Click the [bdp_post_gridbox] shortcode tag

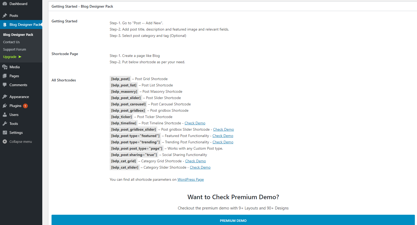coord(128,110)
